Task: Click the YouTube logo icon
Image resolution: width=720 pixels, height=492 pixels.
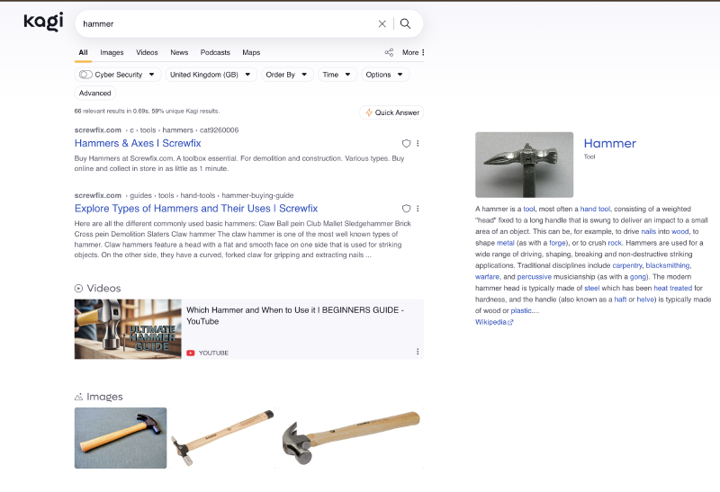Action: (191, 353)
